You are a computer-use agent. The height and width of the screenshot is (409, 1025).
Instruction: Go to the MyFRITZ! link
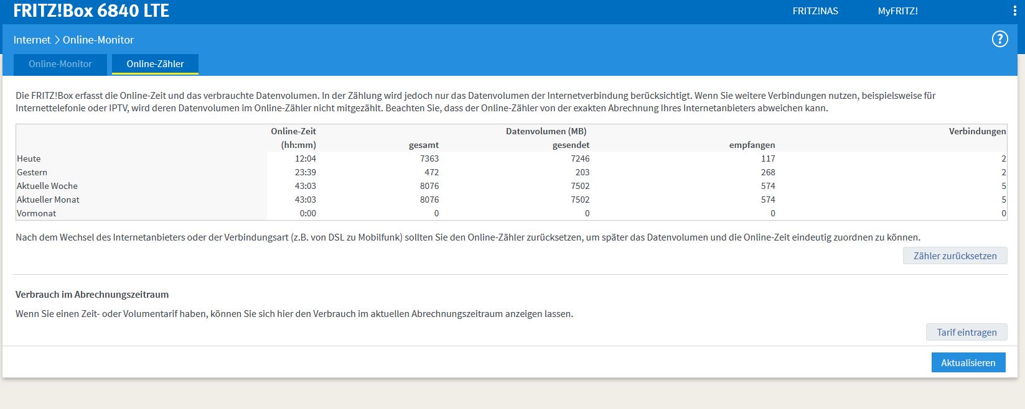click(x=897, y=11)
